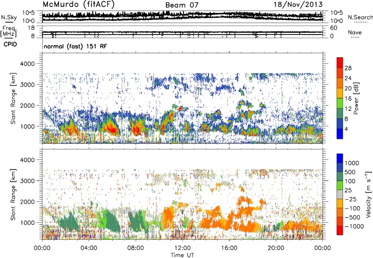
Task: Click the red segment of Power colorbar
Action: click(x=340, y=62)
